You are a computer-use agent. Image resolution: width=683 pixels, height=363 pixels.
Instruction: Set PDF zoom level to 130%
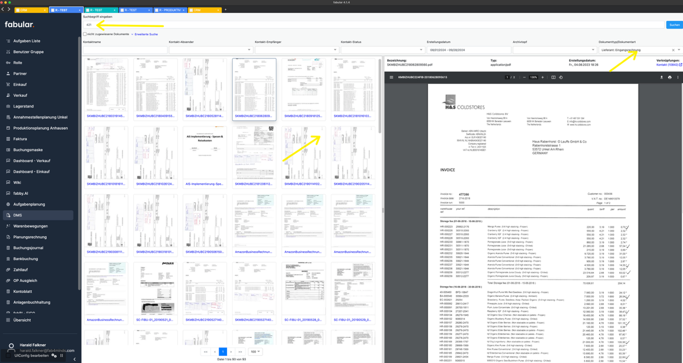point(534,77)
